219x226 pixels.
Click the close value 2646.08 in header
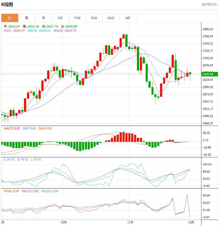(71, 26)
